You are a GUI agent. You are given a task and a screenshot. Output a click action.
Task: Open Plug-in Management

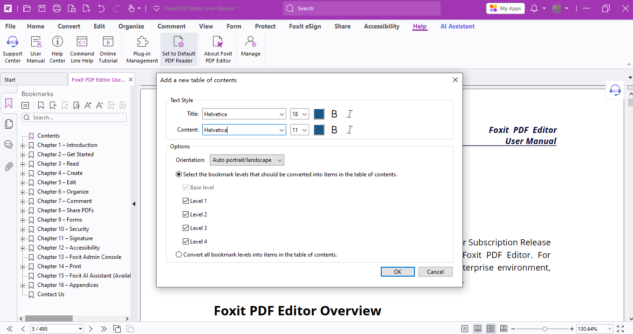coord(142,49)
